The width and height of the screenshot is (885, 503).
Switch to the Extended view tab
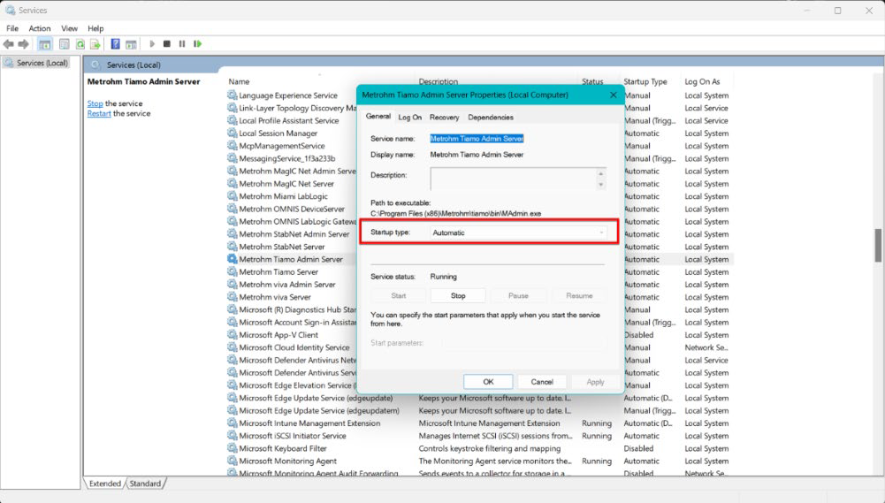(x=105, y=484)
